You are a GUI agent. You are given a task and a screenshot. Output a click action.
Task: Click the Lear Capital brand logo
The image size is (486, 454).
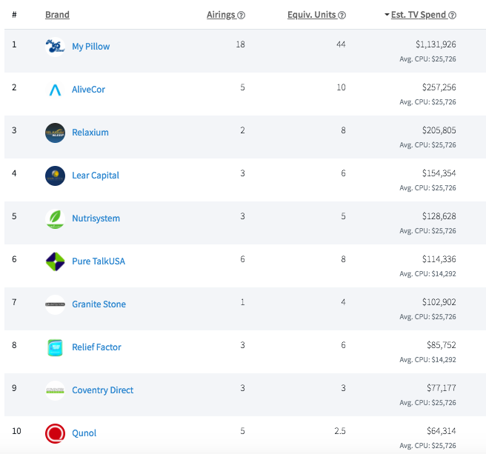tap(55, 176)
